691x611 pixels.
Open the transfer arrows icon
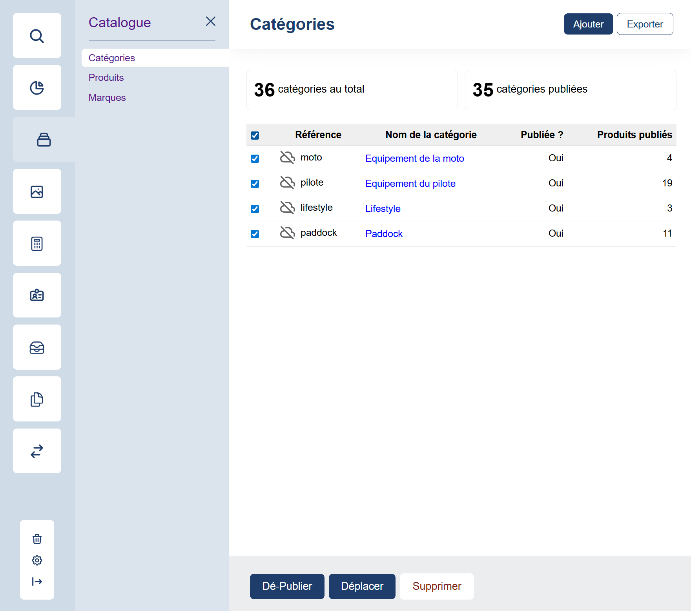(37, 451)
